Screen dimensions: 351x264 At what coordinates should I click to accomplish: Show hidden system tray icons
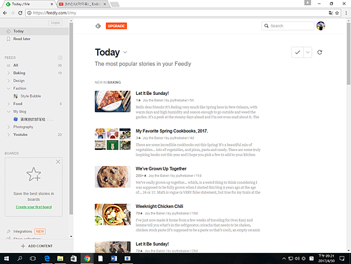point(284,259)
